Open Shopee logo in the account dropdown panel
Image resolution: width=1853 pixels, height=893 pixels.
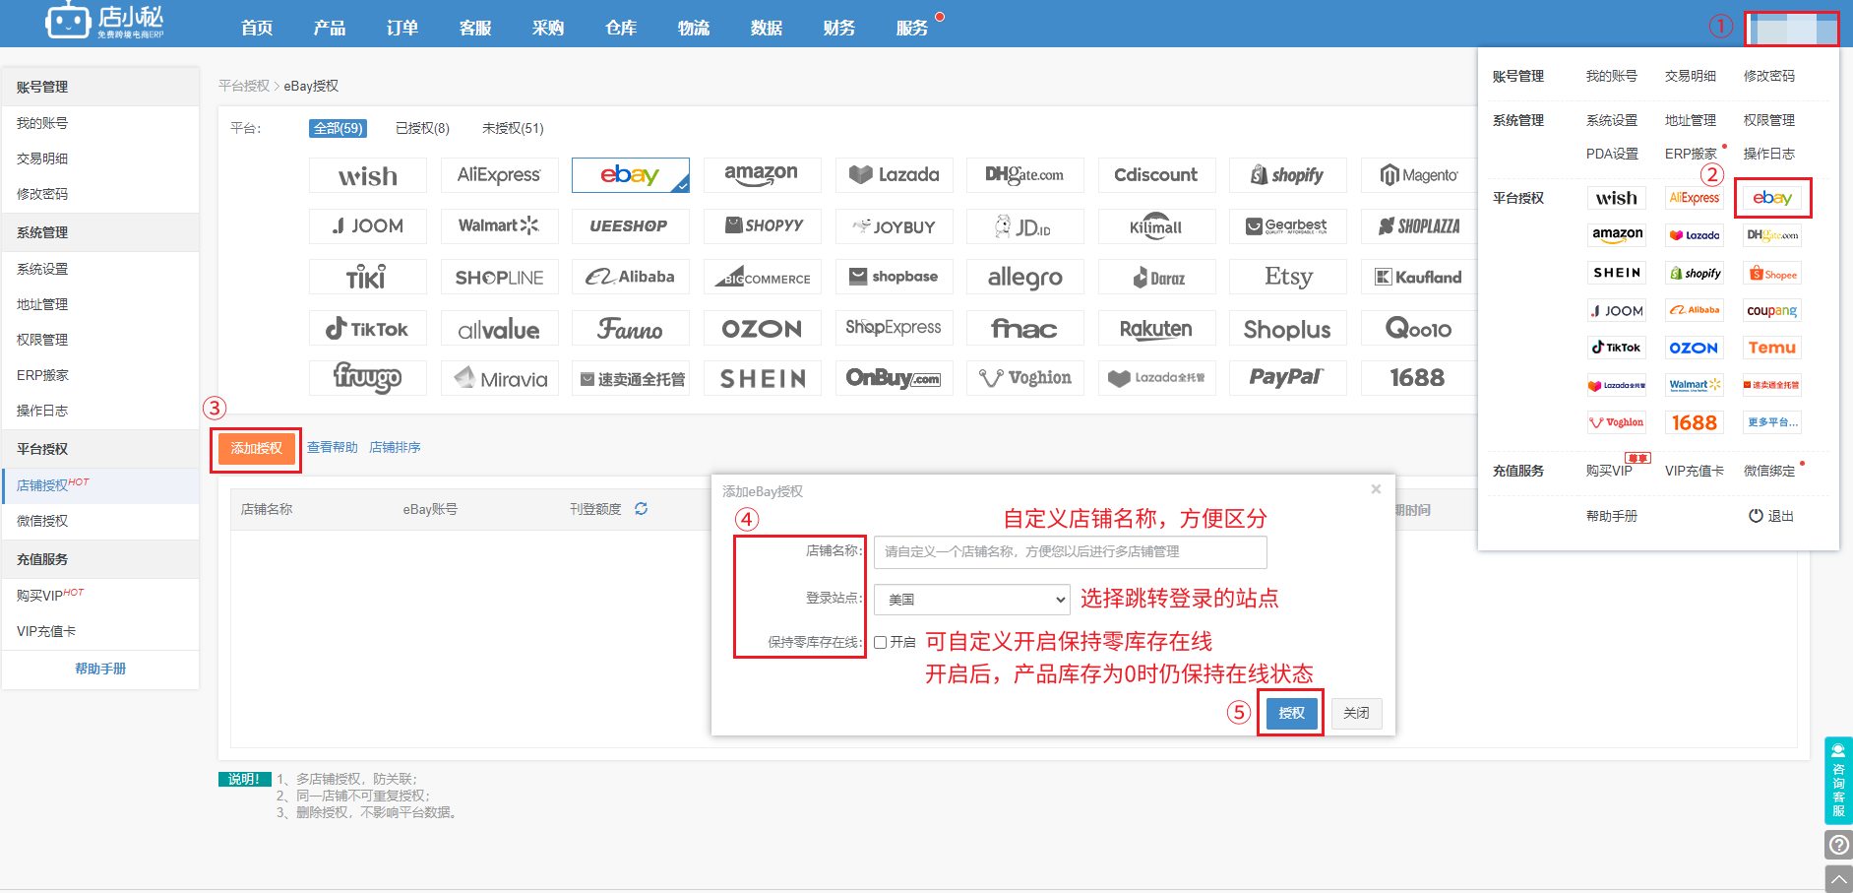1772,274
